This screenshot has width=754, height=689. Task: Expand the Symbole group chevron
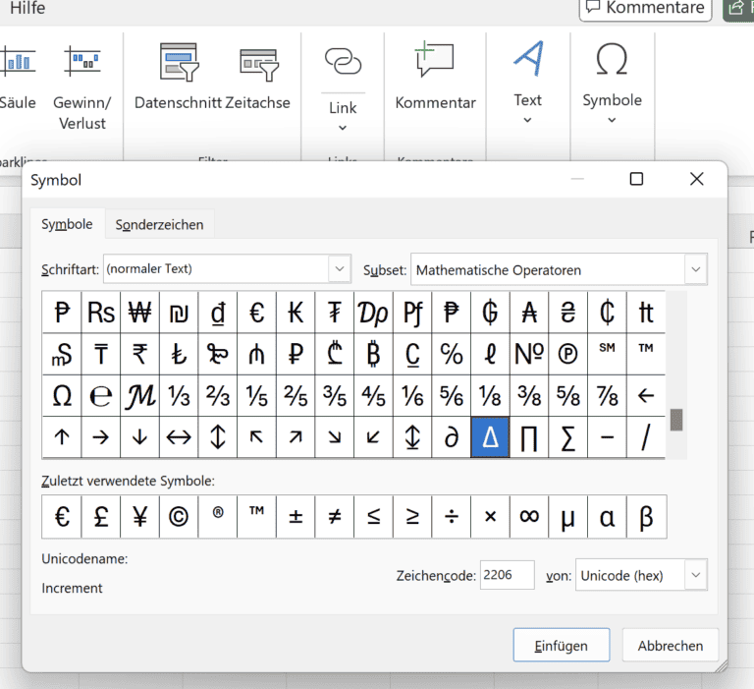tap(612, 120)
